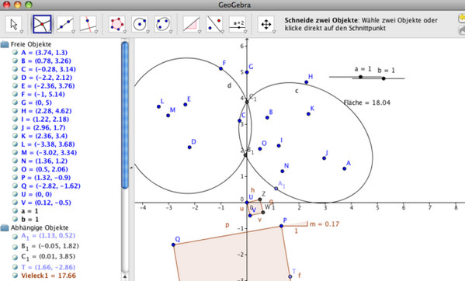Open dropdown arrow of Move tool
The image size is (465, 281).
coord(21,31)
